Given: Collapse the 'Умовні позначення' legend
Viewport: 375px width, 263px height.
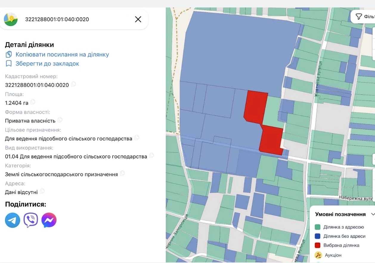Looking at the screenshot, I should coord(373,214).
